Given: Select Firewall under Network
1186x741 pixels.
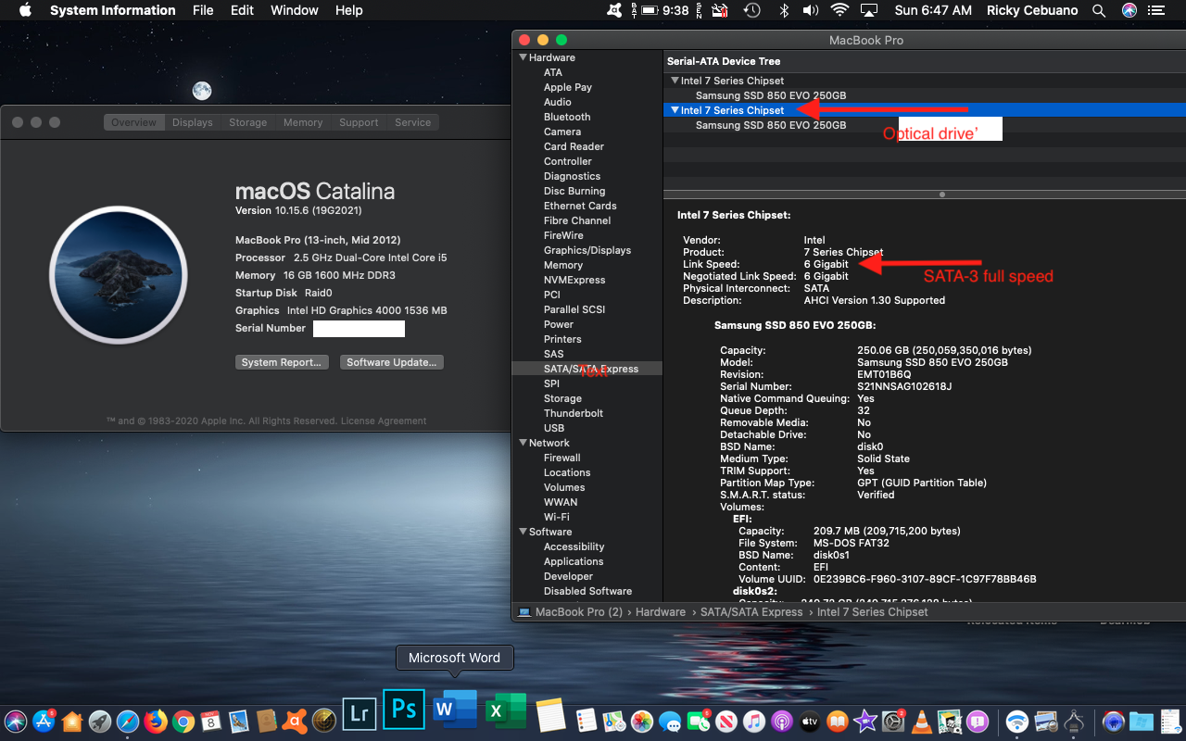Looking at the screenshot, I should point(562,458).
